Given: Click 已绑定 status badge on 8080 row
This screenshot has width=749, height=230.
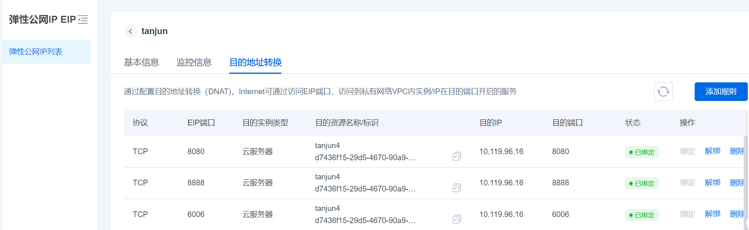Looking at the screenshot, I should tap(642, 152).
